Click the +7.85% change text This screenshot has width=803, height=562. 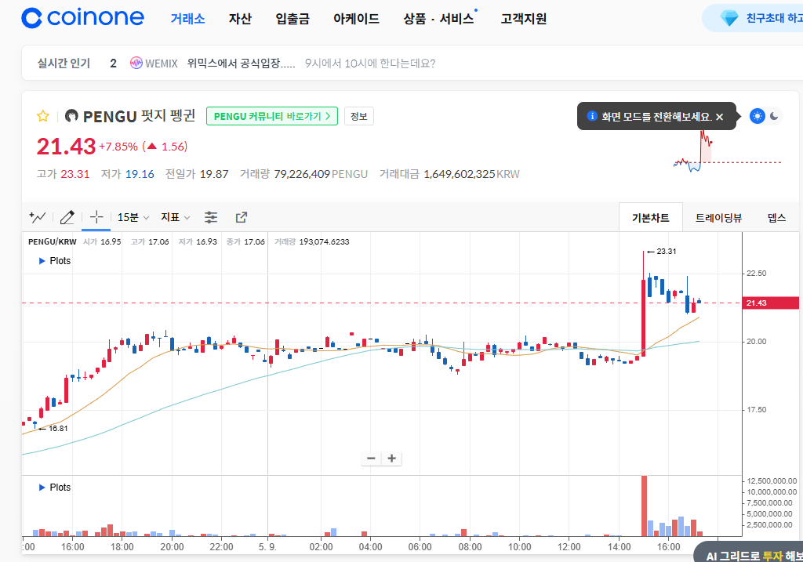coord(118,147)
